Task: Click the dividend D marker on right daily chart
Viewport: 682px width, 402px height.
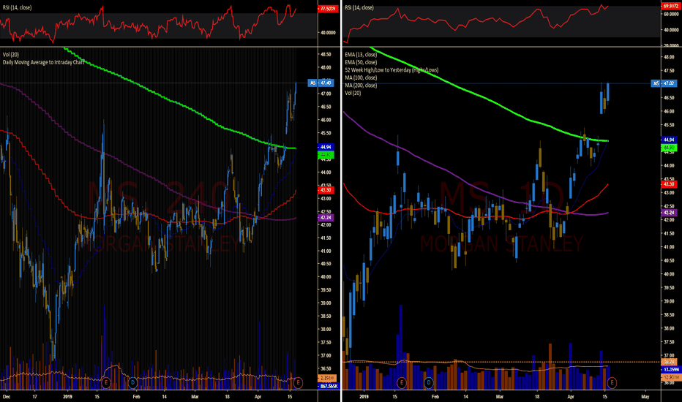Action: click(x=429, y=382)
